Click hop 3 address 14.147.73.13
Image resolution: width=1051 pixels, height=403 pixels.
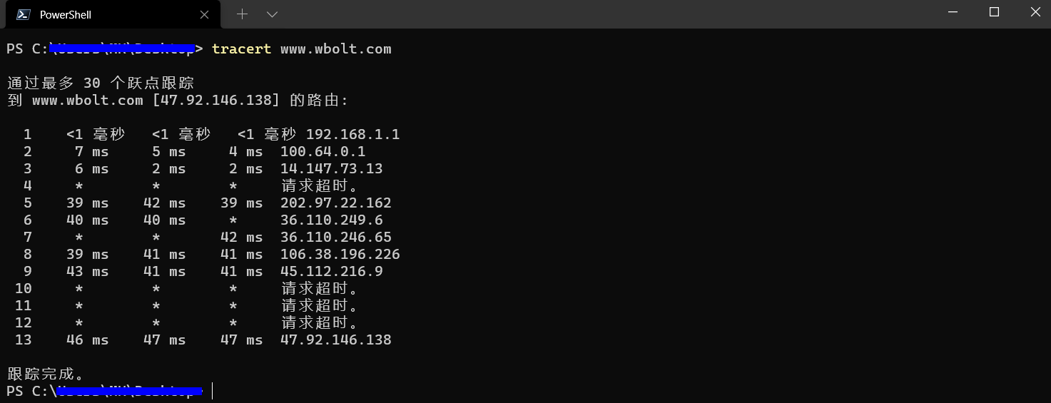[x=331, y=168]
